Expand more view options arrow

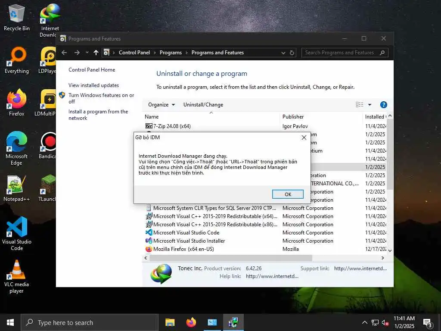click(370, 105)
